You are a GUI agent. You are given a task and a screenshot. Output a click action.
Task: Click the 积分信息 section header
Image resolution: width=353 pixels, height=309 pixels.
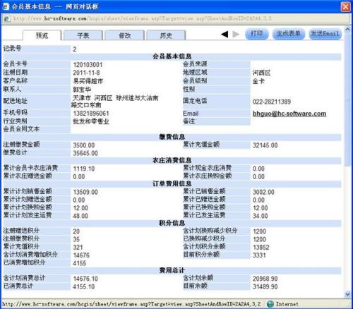[172, 223]
